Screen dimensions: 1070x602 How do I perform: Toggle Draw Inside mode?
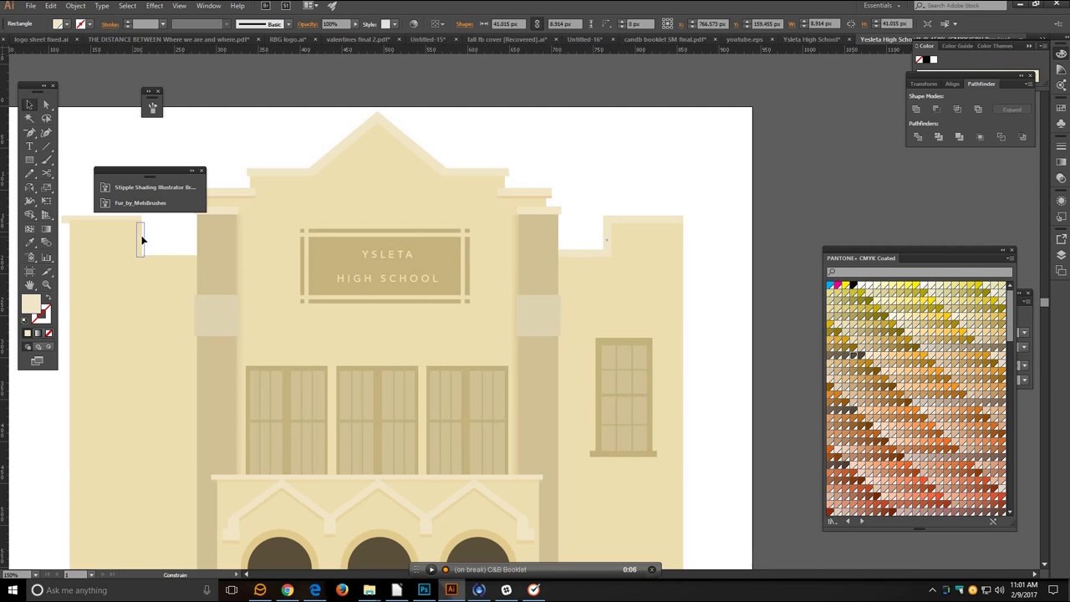48,347
